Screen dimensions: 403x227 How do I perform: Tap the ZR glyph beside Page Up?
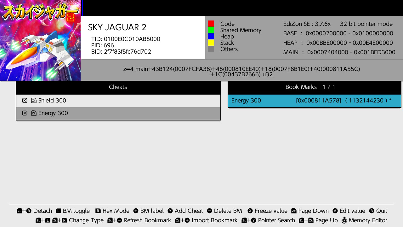coord(310,220)
